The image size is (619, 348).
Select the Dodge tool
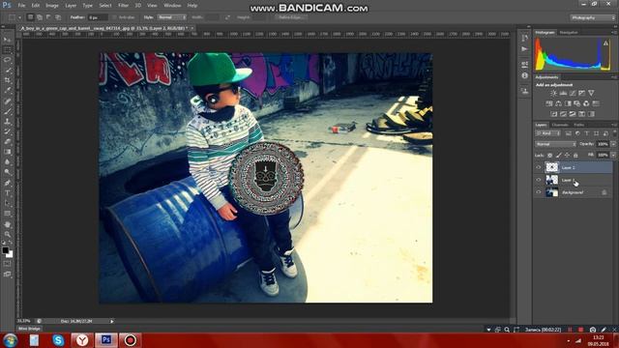tap(7, 172)
